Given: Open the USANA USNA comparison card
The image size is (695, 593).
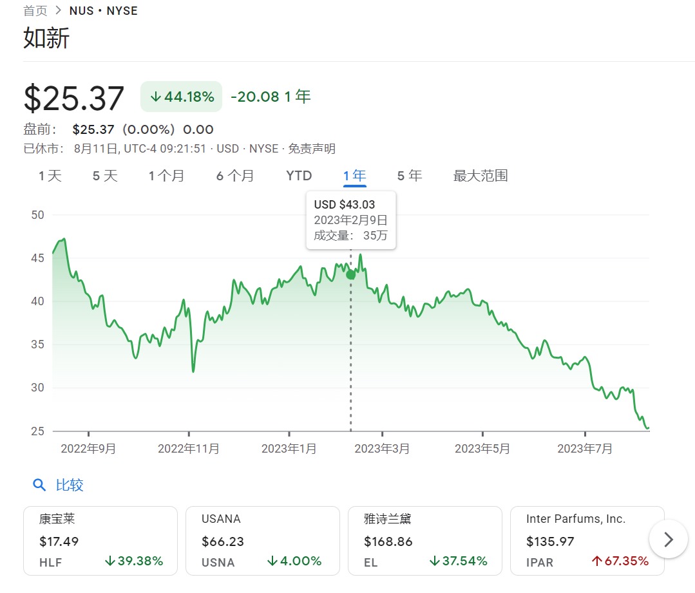Looking at the screenshot, I should click(263, 541).
